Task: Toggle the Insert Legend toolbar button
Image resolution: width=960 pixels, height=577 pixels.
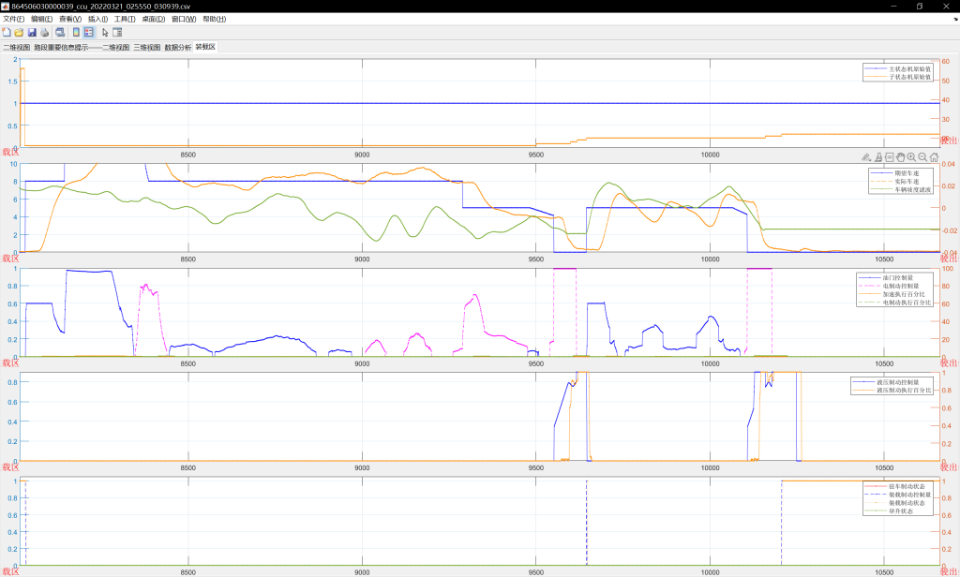Action: click(x=88, y=32)
